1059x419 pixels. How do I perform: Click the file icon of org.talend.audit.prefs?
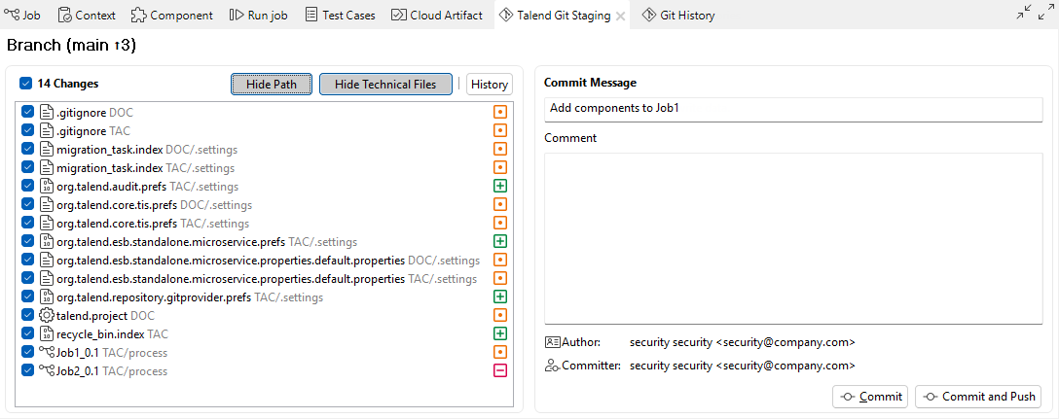click(x=46, y=186)
